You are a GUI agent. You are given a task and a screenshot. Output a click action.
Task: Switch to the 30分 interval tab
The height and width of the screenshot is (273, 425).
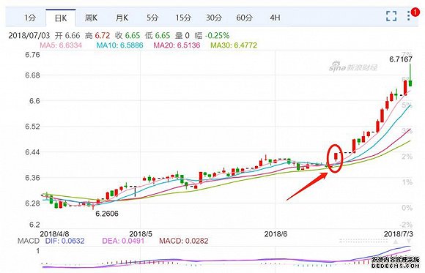tap(214, 18)
